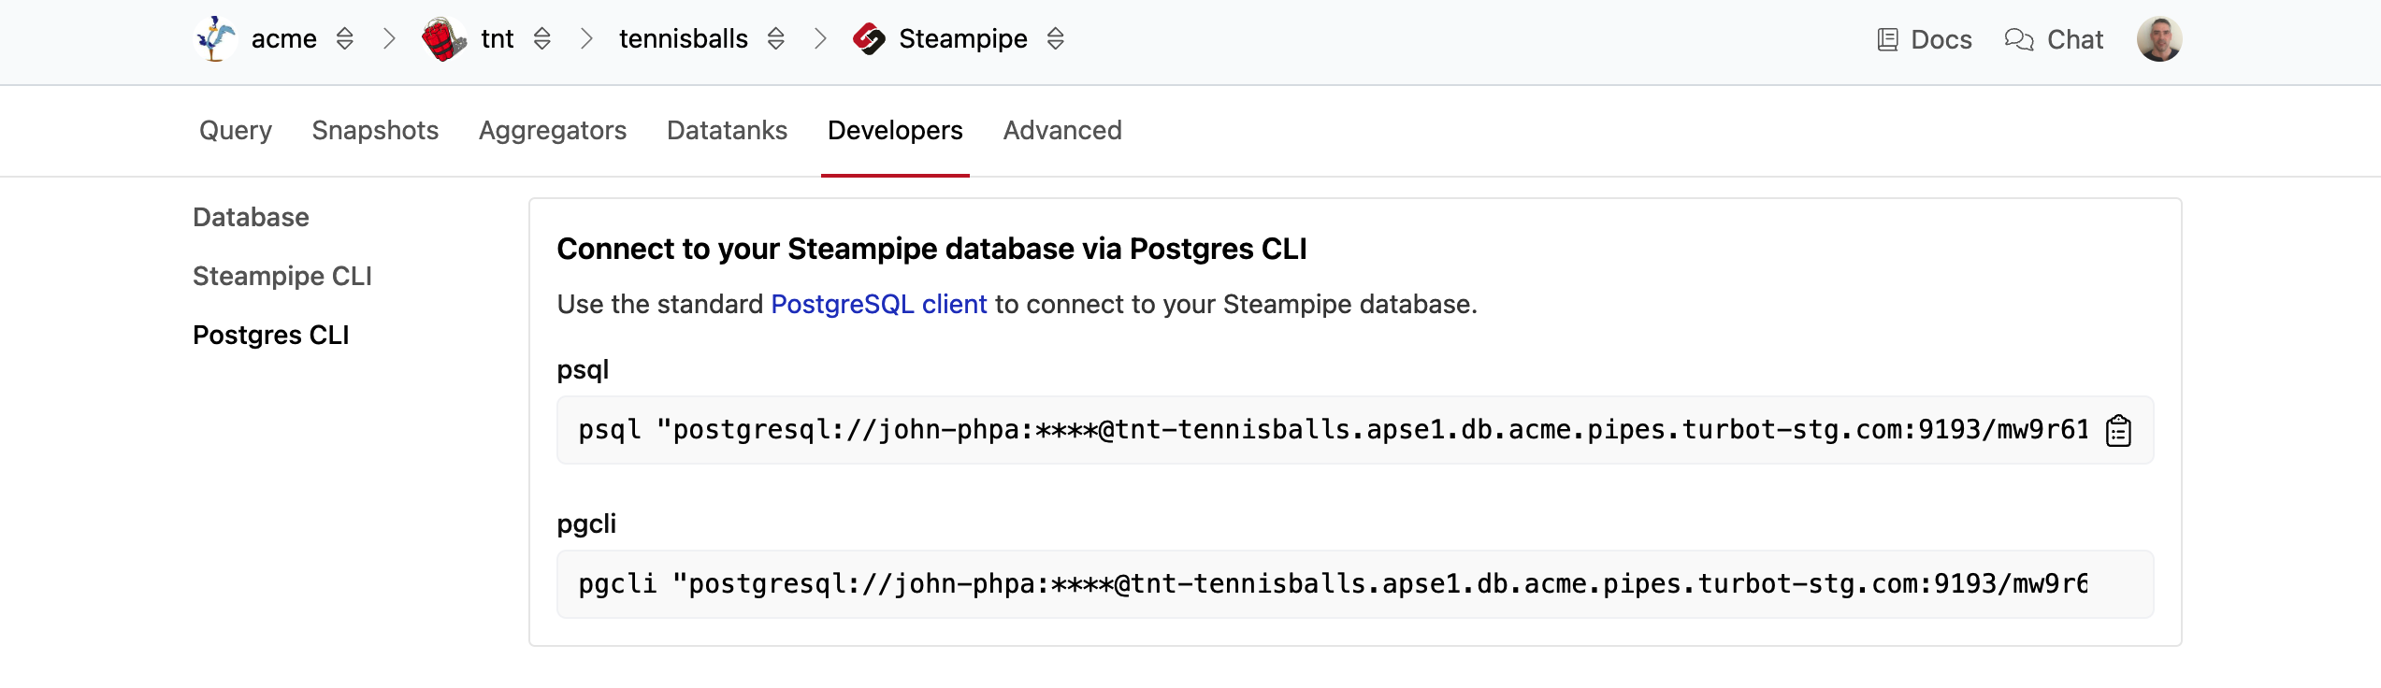Go to the Aggregators tab
The image size is (2381, 688).
[x=553, y=131]
